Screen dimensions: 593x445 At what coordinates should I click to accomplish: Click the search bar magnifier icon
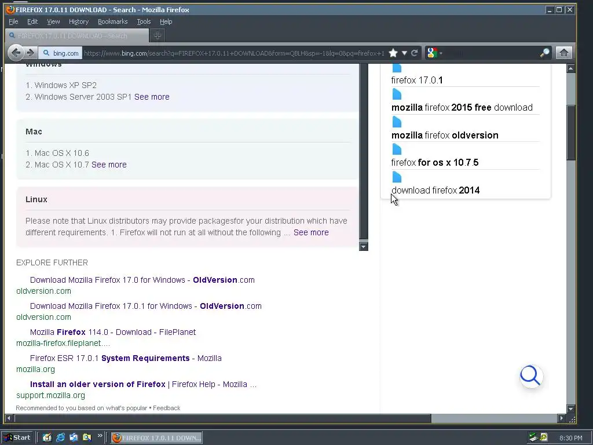point(544,53)
